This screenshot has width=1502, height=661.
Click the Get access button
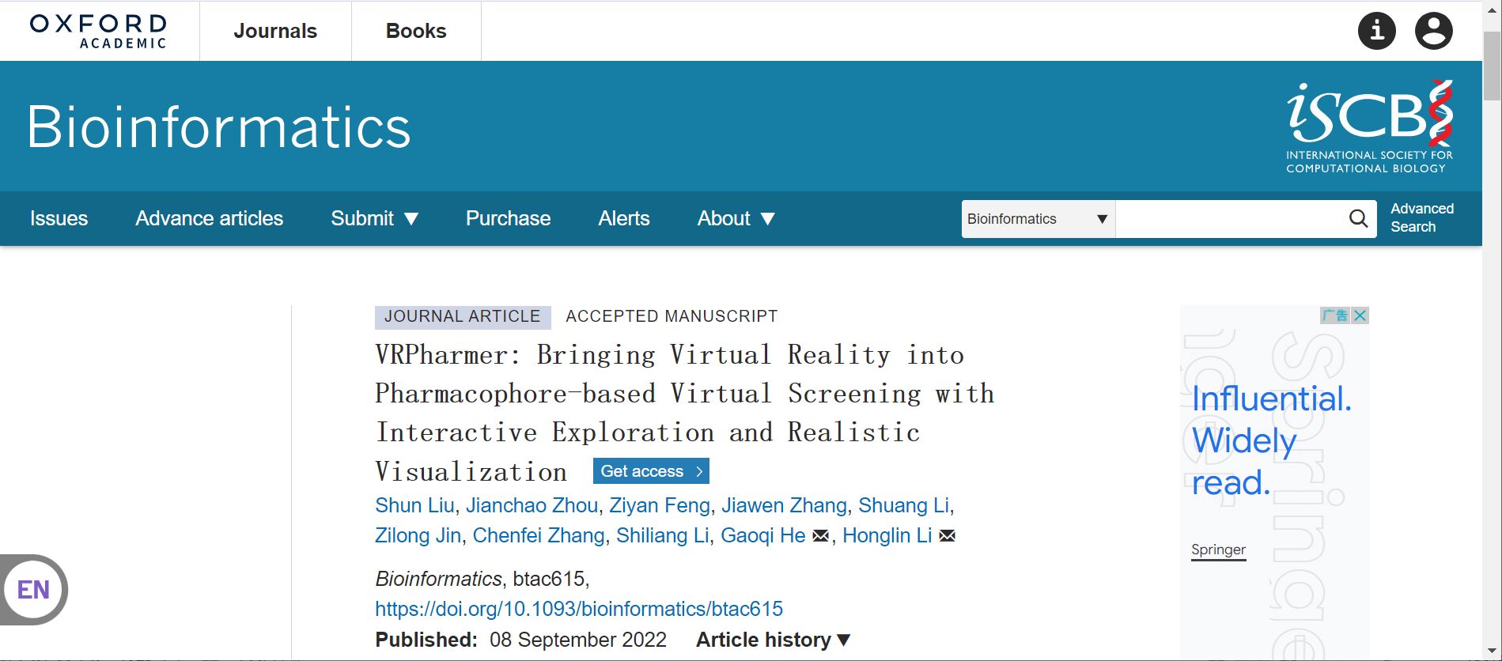(651, 471)
